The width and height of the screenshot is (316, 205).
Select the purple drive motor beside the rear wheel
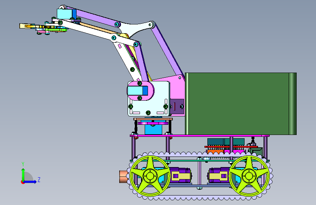coord(219,175)
